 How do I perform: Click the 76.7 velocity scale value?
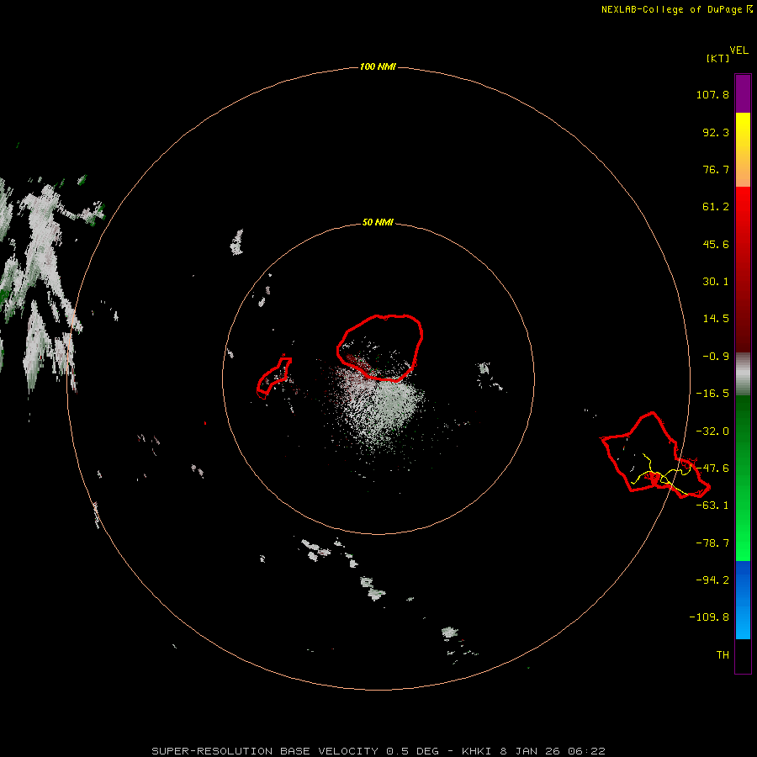[716, 169]
